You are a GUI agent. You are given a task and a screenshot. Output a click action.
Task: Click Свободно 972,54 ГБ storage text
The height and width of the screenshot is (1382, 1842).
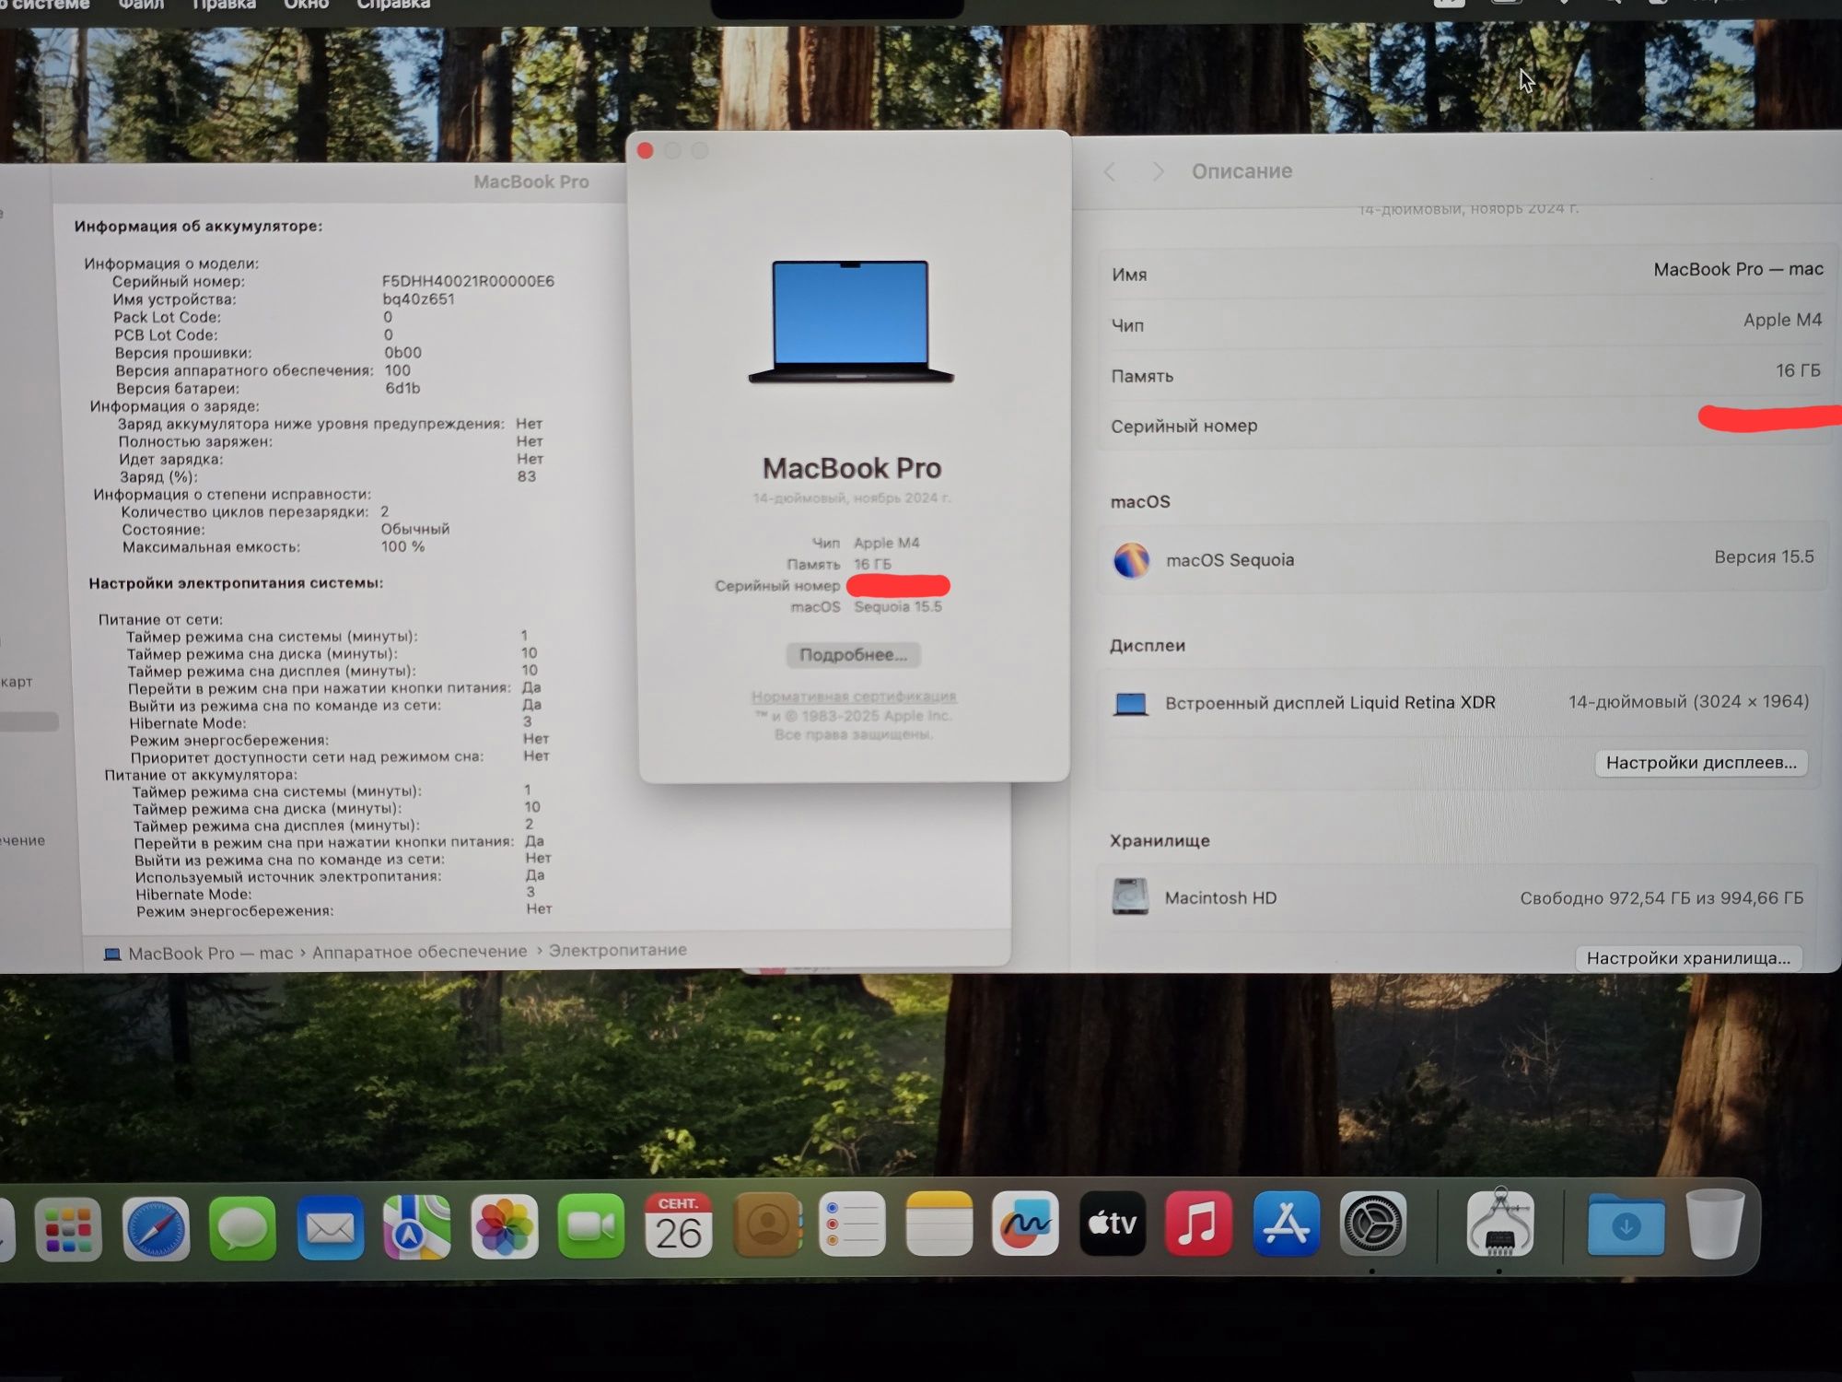1661,898
